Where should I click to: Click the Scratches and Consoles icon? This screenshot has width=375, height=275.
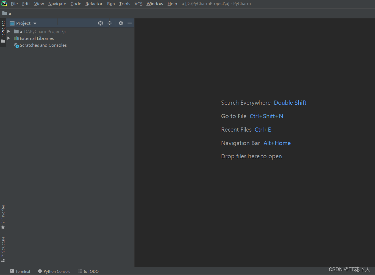[x=16, y=45]
